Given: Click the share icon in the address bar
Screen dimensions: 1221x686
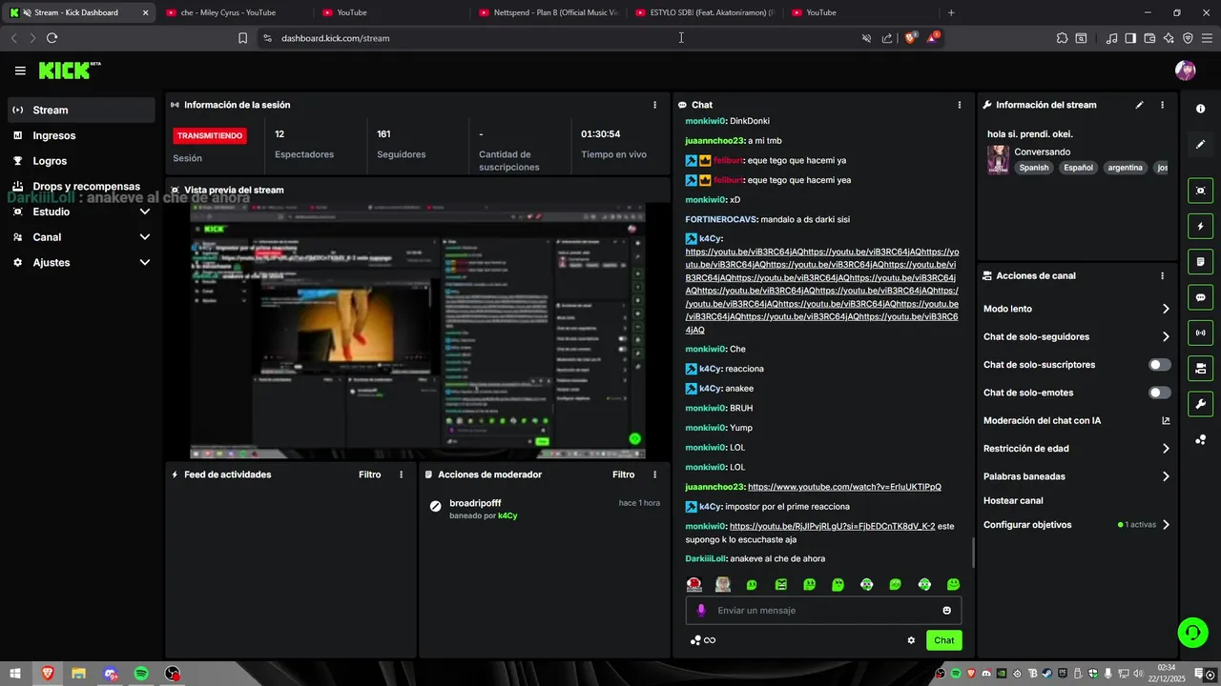Looking at the screenshot, I should tap(887, 38).
